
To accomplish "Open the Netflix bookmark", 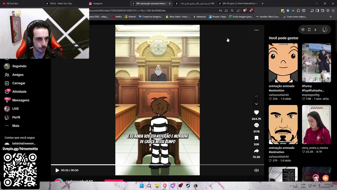I will pyautogui.click(x=117, y=17).
